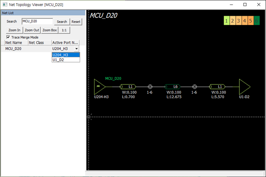
Task: Select the L1 trace segment near U204-H3
Action: (128, 87)
